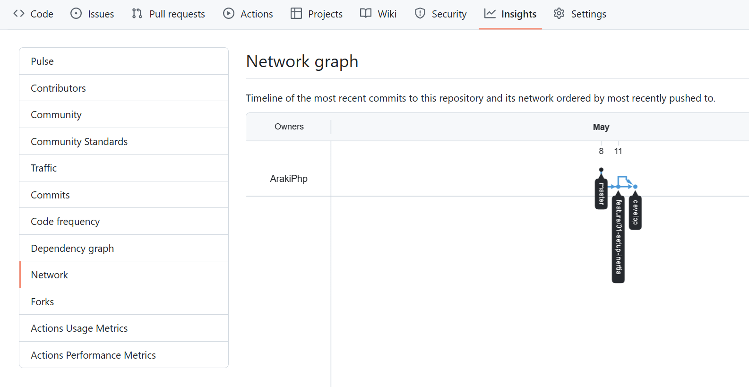This screenshot has height=387, width=749.
Task: Click the develop branch label
Action: tap(635, 212)
